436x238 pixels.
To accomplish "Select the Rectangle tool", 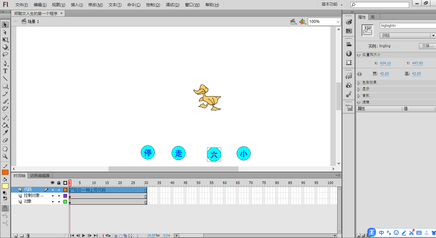I will tap(5, 86).
